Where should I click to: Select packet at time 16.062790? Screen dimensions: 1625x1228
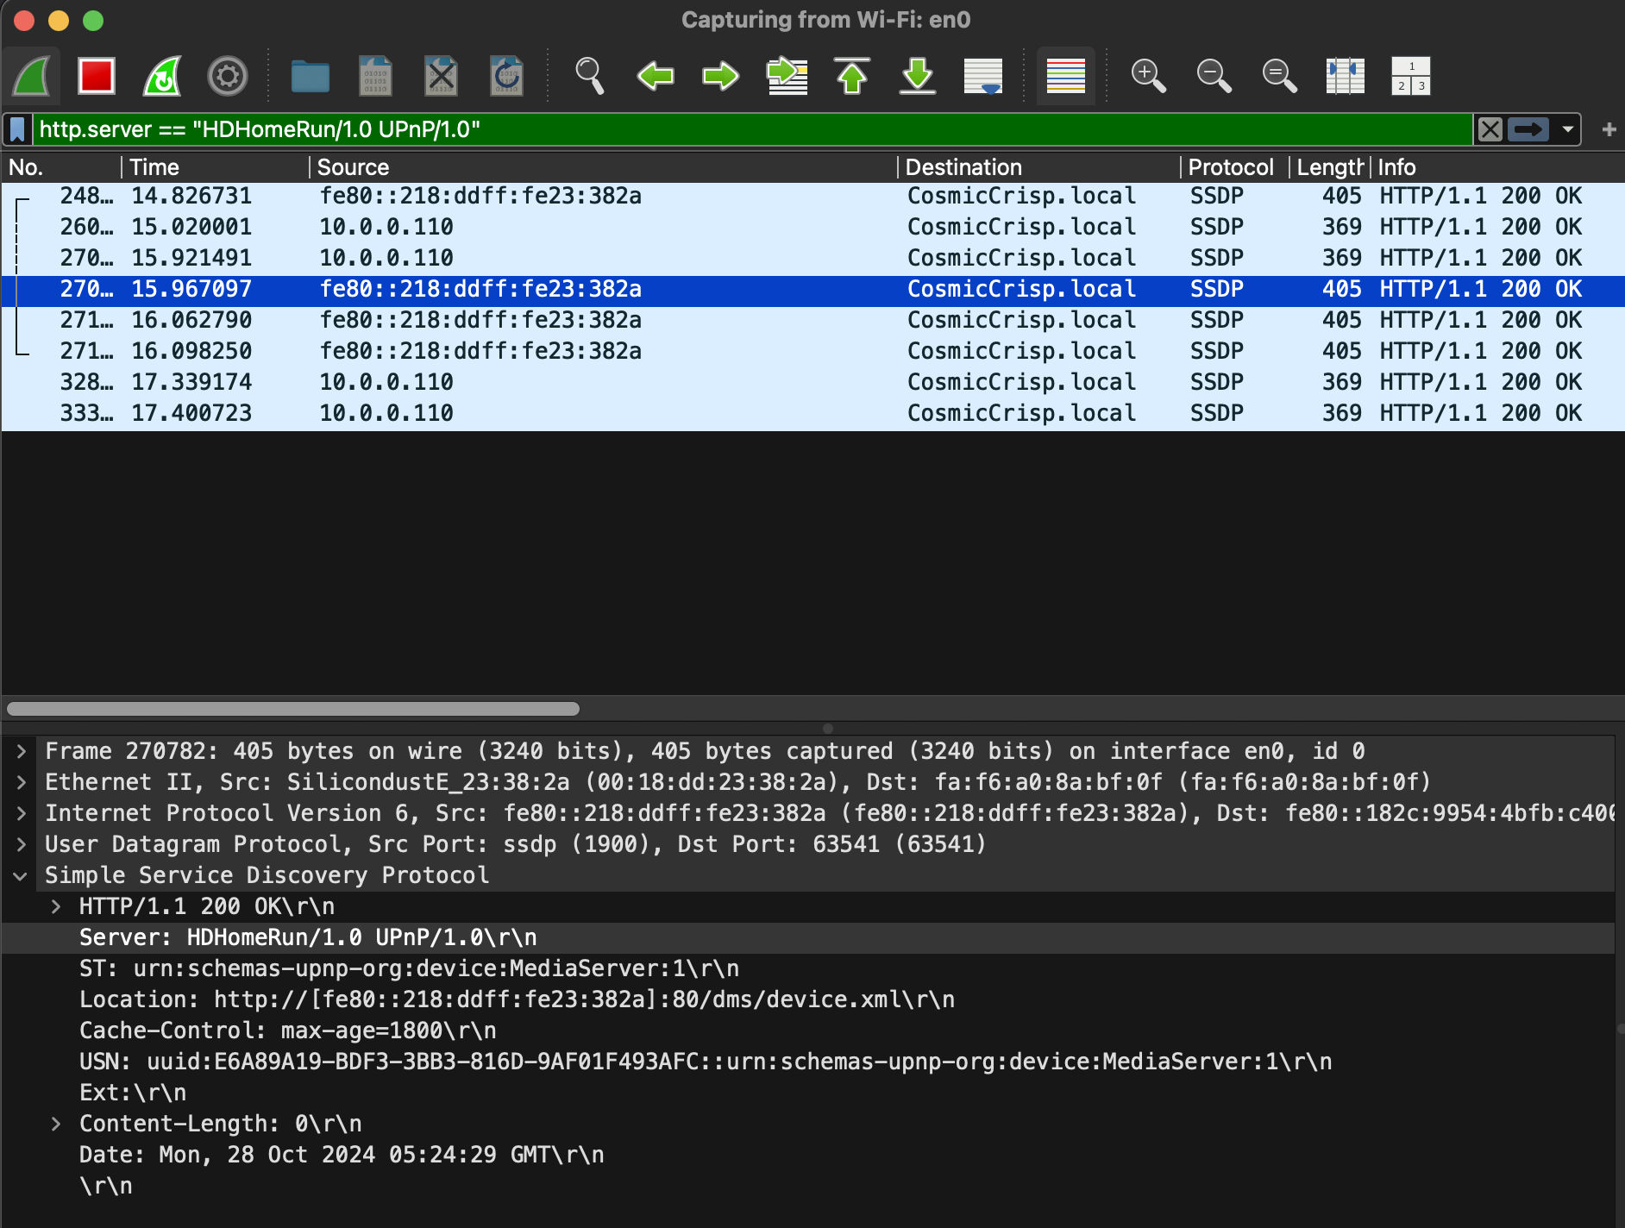[812, 321]
